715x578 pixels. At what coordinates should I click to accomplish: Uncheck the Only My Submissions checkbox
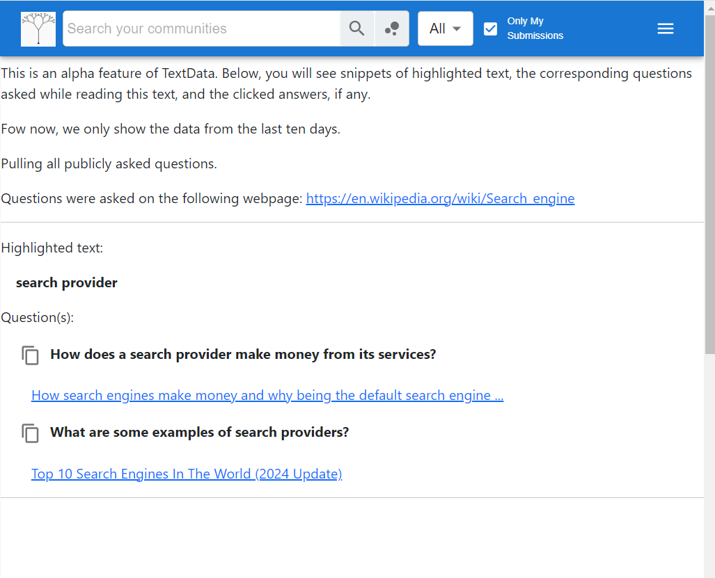click(491, 29)
